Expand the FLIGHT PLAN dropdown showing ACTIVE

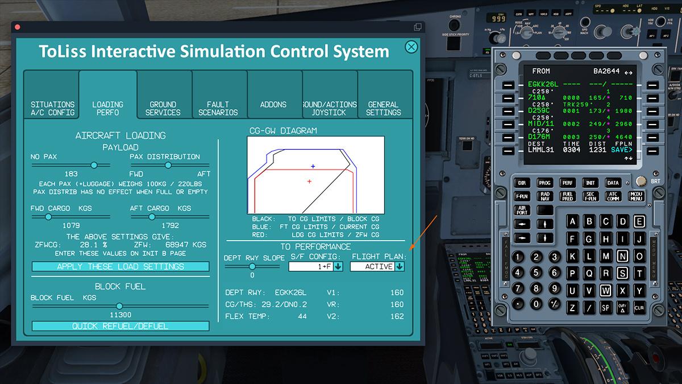[x=400, y=266]
